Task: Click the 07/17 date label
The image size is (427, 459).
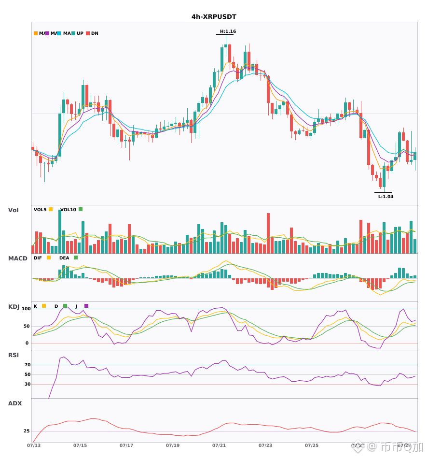Action: [126, 445]
